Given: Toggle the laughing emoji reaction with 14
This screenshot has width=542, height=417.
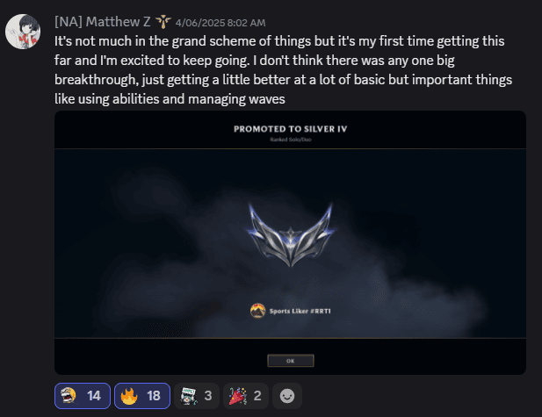Looking at the screenshot, I should point(83,396).
